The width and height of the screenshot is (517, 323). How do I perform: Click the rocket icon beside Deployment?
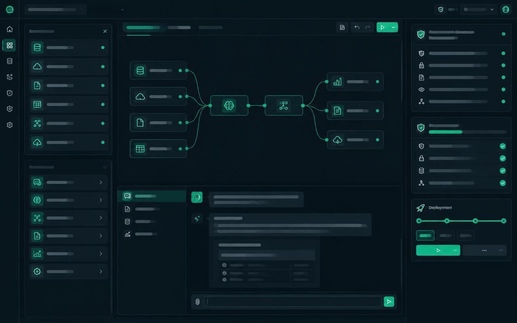[420, 208]
